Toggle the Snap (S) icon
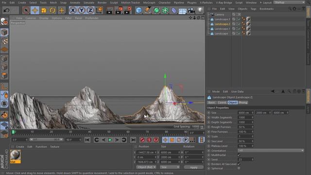 (x=4, y=104)
